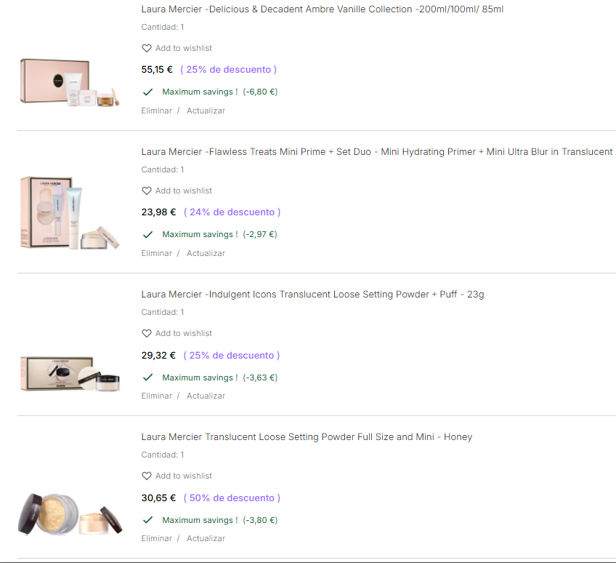Open Laura Mercier Indulgent Icons product title
Image resolution: width=616 pixels, height=563 pixels.
tap(312, 295)
